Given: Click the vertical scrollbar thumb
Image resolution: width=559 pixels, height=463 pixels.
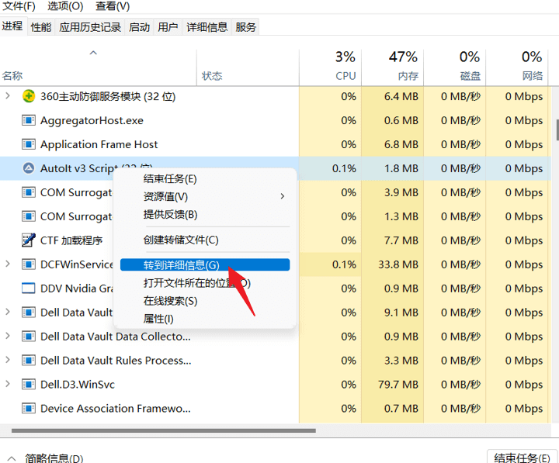Looking at the screenshot, I should [x=557, y=130].
